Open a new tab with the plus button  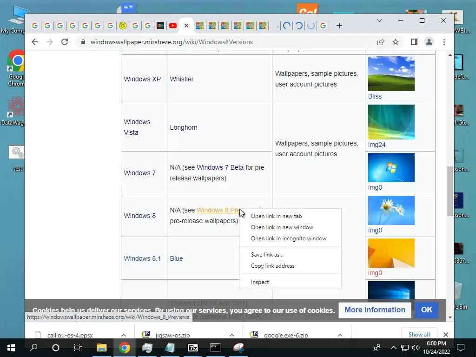click(339, 26)
